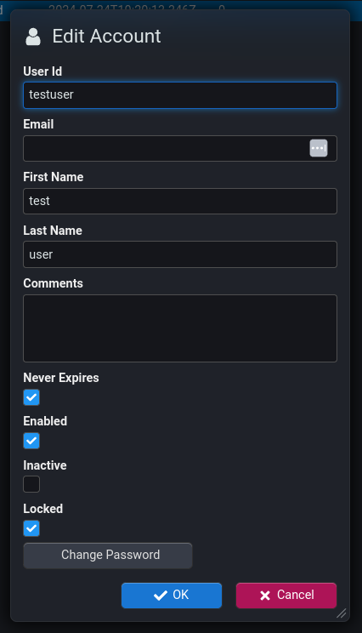This screenshot has width=362, height=633.
Task: Disable the Enabled checkbox
Action: coord(31,441)
